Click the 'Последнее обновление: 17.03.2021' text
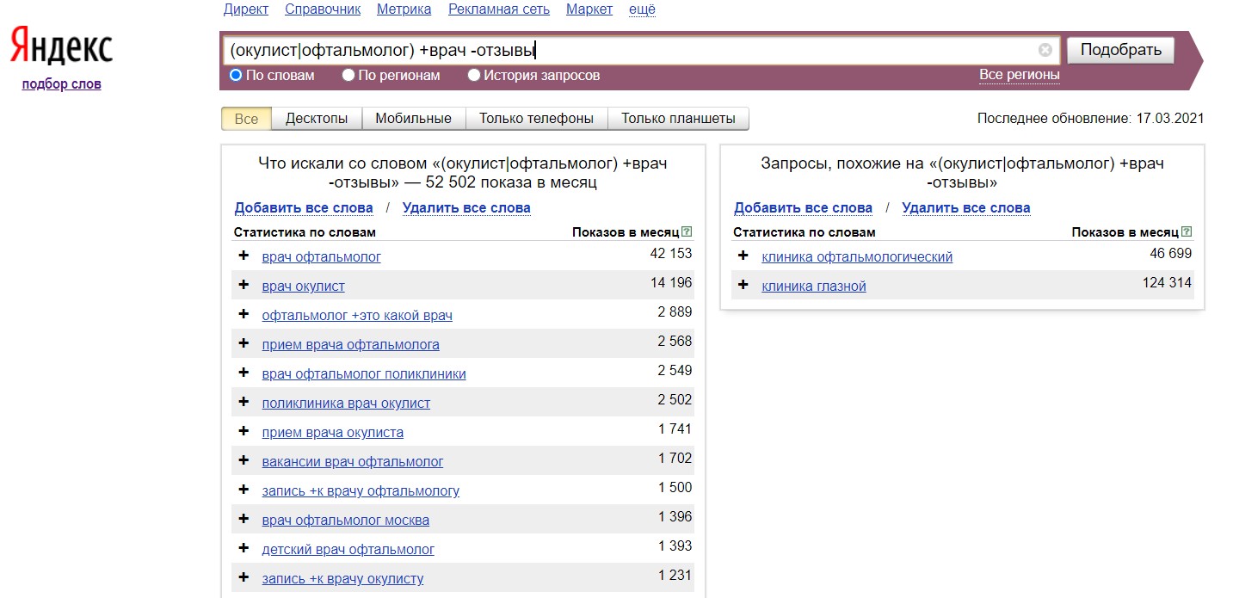1233x598 pixels. point(1090,119)
